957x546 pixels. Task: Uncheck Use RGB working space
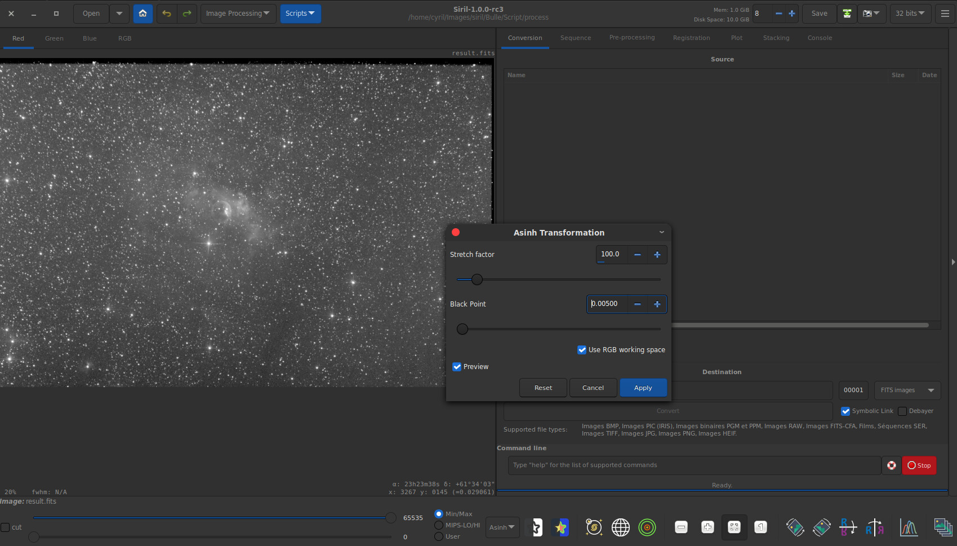click(582, 350)
